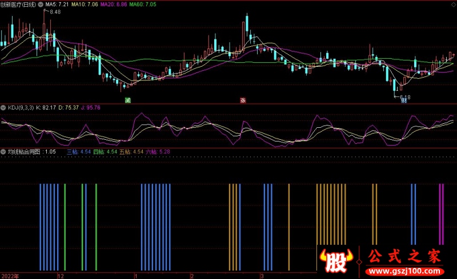Click the red 涨 marker icon
Viewport: 457px width, 279px height.
(243, 100)
